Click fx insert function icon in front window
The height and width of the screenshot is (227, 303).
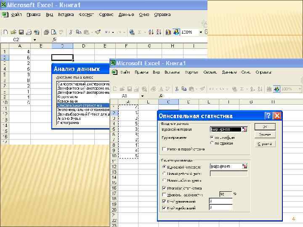click(x=161, y=96)
